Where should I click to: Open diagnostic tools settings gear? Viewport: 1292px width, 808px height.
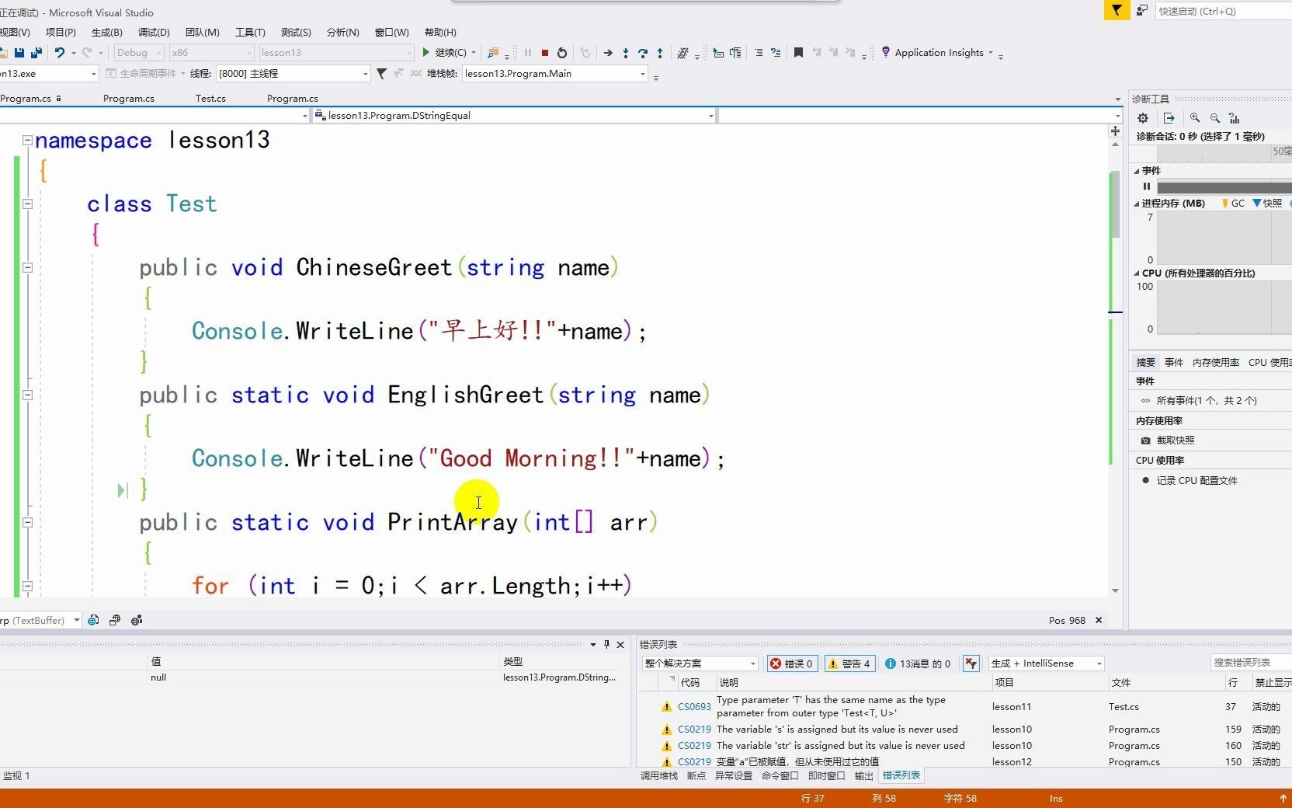pos(1143,118)
